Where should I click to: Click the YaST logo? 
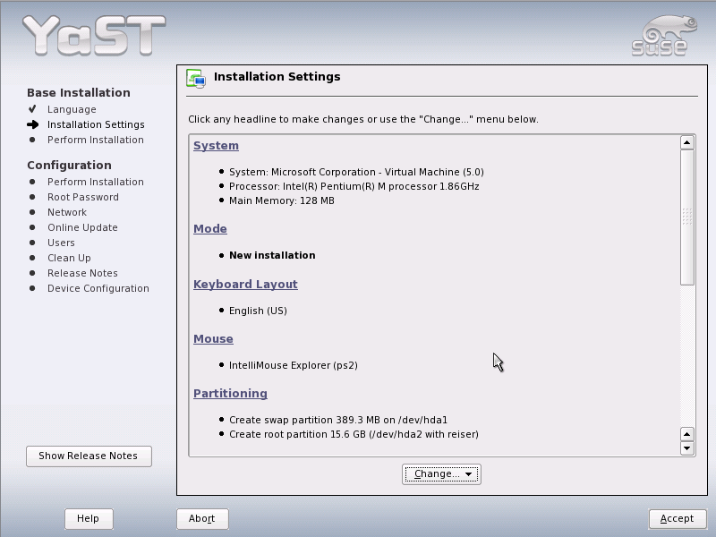coord(94,36)
